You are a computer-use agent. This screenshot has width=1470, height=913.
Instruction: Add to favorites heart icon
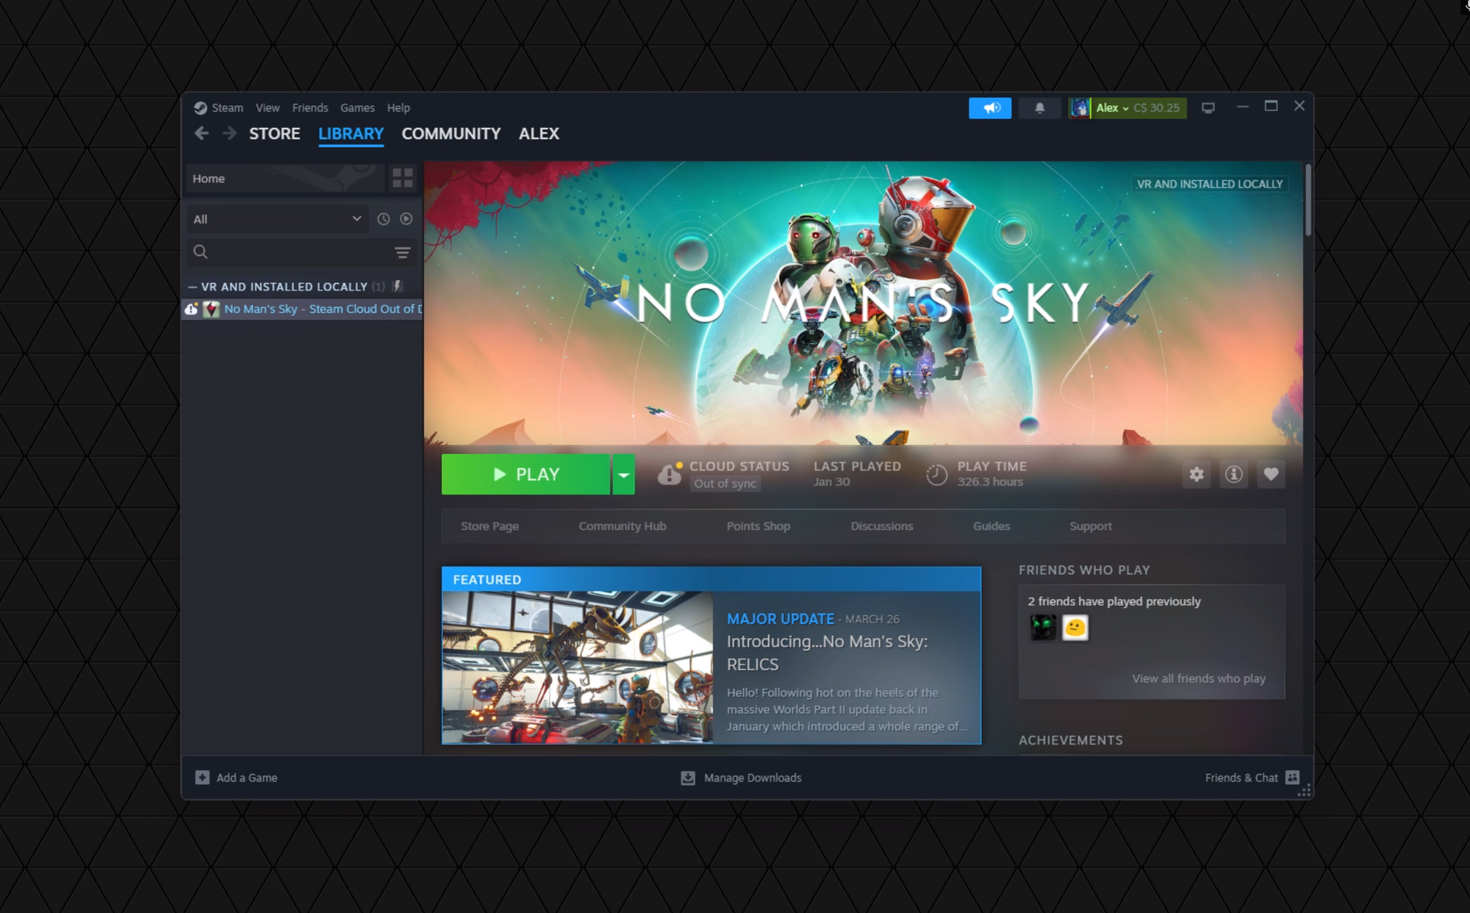click(1271, 474)
